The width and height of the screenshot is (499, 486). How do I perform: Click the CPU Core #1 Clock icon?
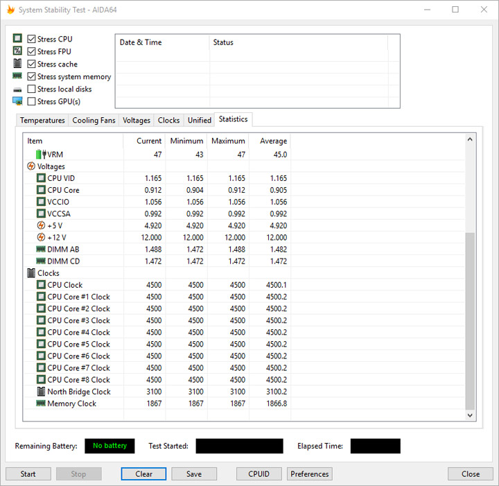click(41, 297)
